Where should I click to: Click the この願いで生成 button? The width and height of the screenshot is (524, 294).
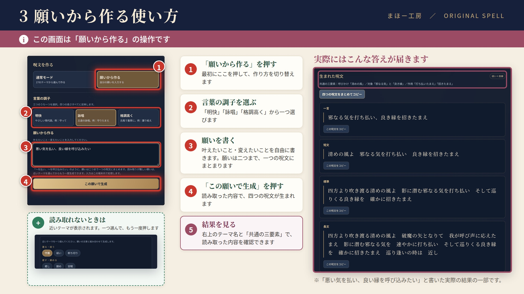[96, 184]
